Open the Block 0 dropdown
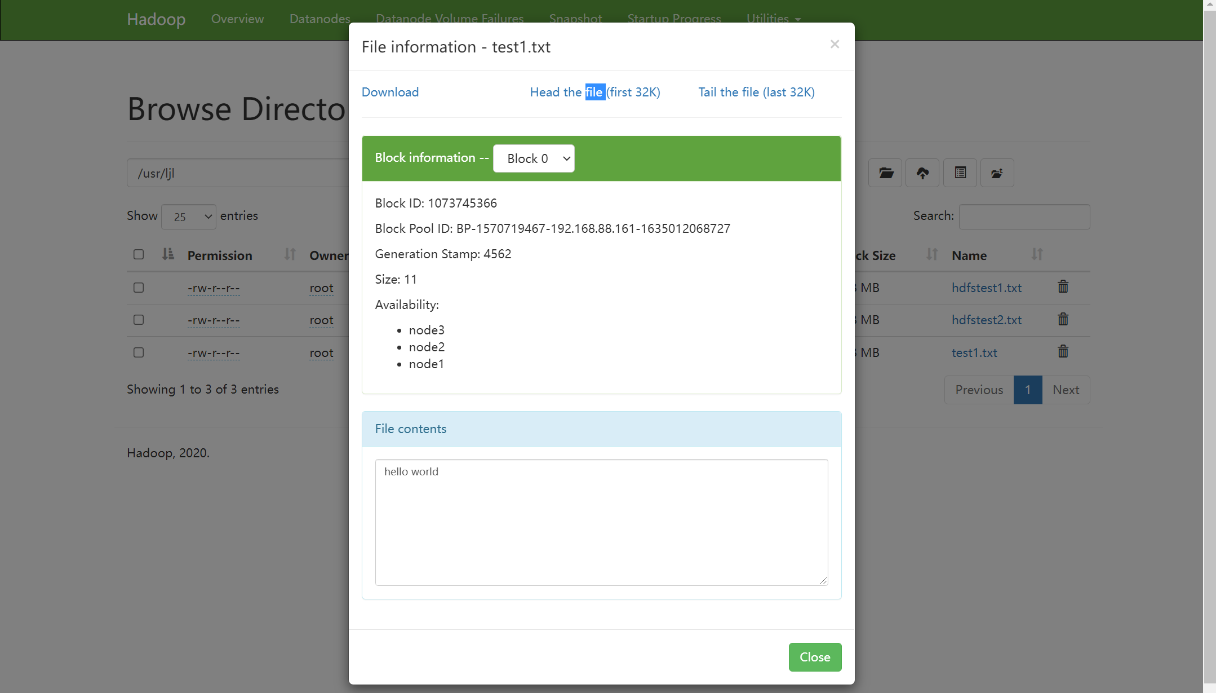 (534, 158)
